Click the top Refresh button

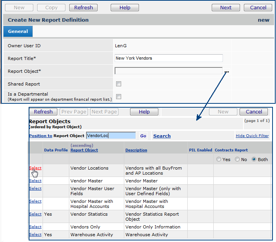pos(83,7)
